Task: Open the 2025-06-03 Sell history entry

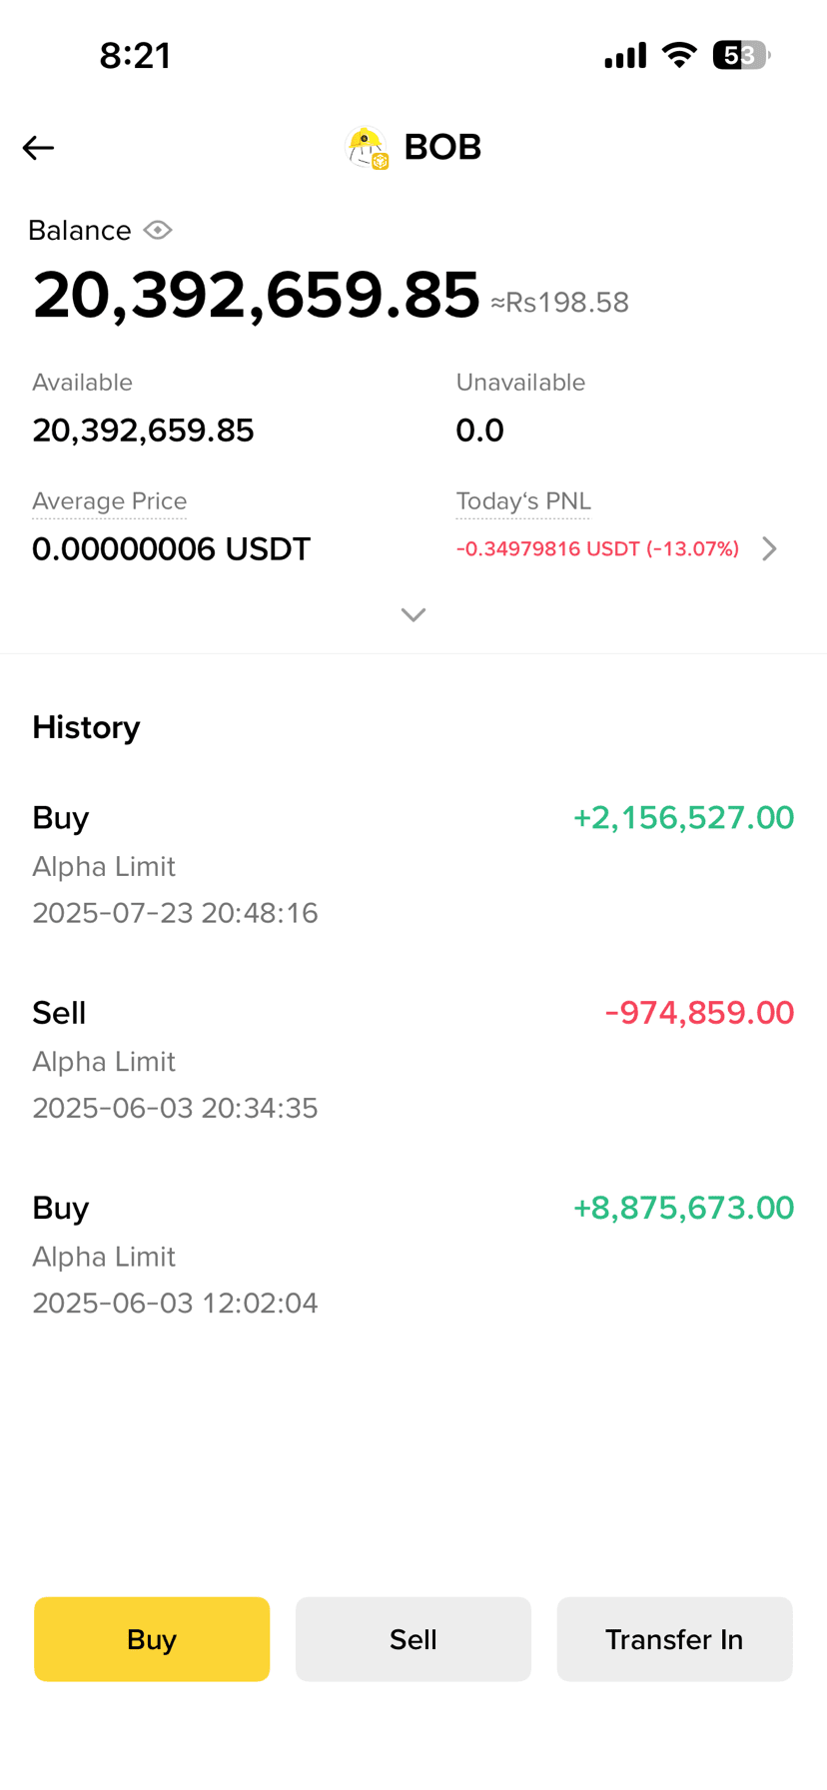Action: click(413, 1059)
